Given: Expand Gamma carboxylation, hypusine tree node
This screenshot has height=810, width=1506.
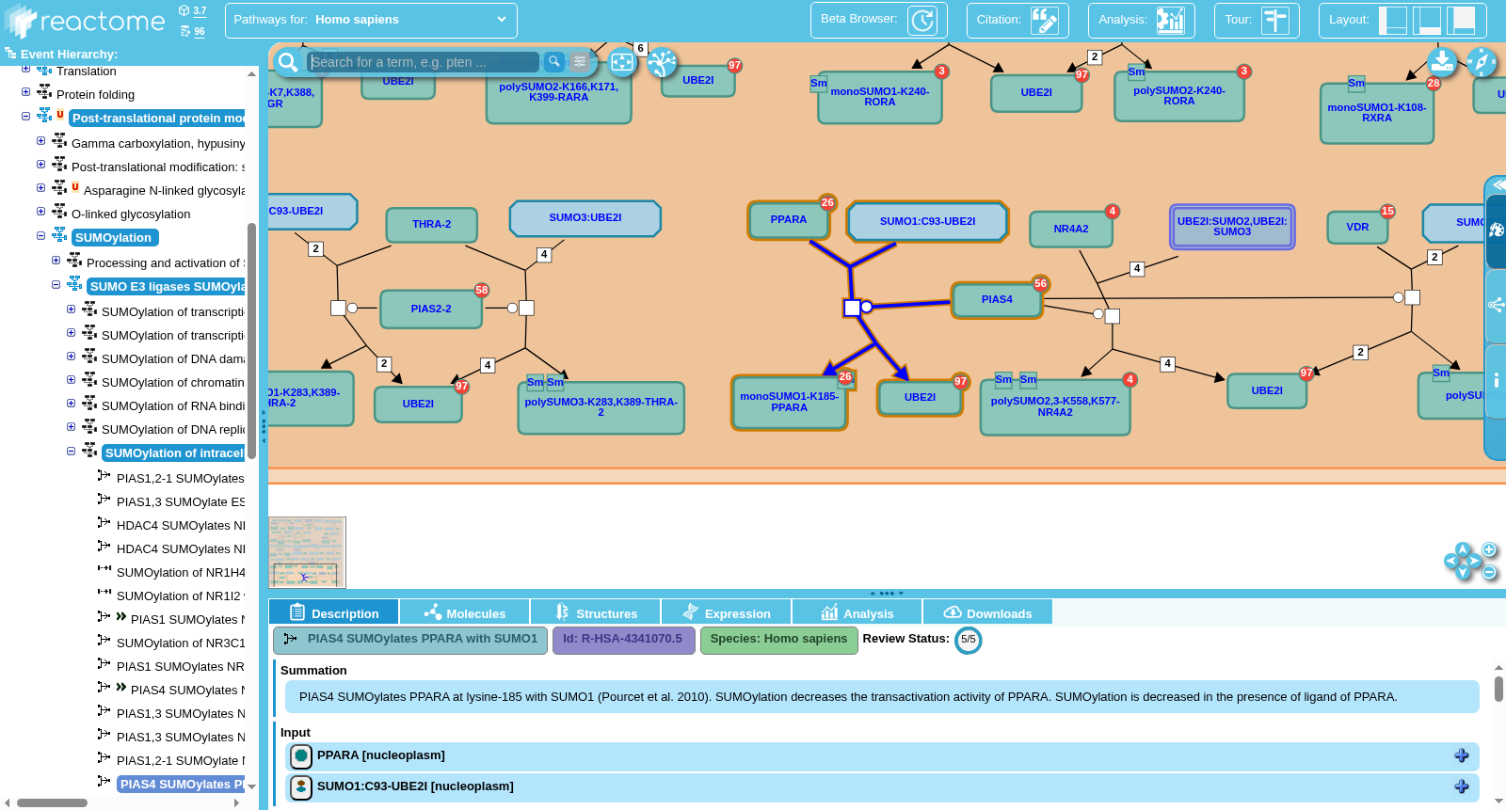Looking at the screenshot, I should 40,141.
